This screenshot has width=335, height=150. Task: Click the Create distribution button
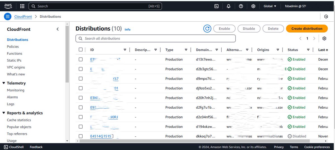(307, 28)
